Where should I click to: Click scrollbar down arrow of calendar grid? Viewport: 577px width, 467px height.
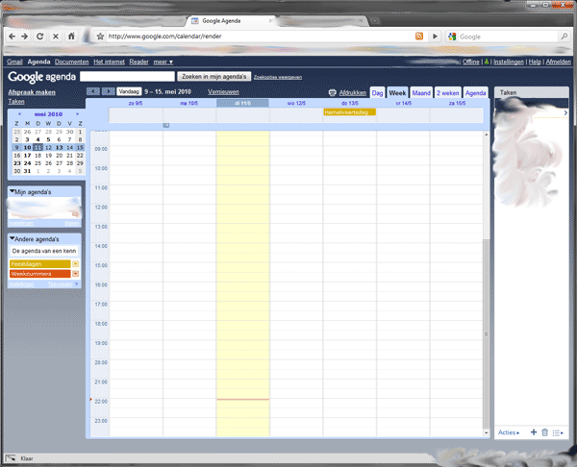click(486, 432)
